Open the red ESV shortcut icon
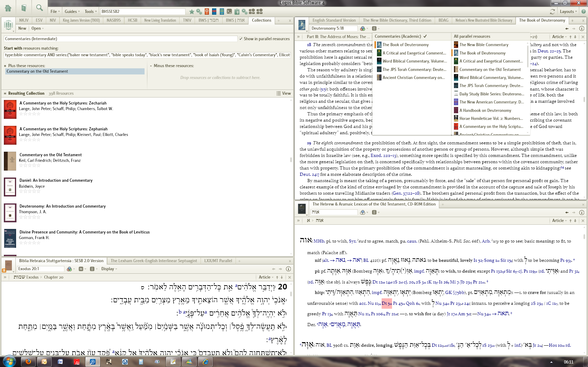Image resolution: width=588 pixels, height=367 pixels. click(x=207, y=12)
